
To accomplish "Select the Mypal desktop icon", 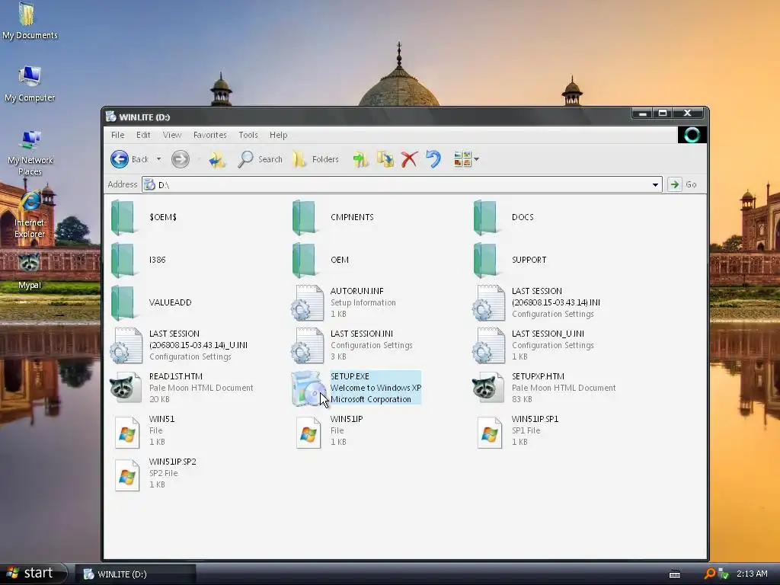I will click(30, 271).
